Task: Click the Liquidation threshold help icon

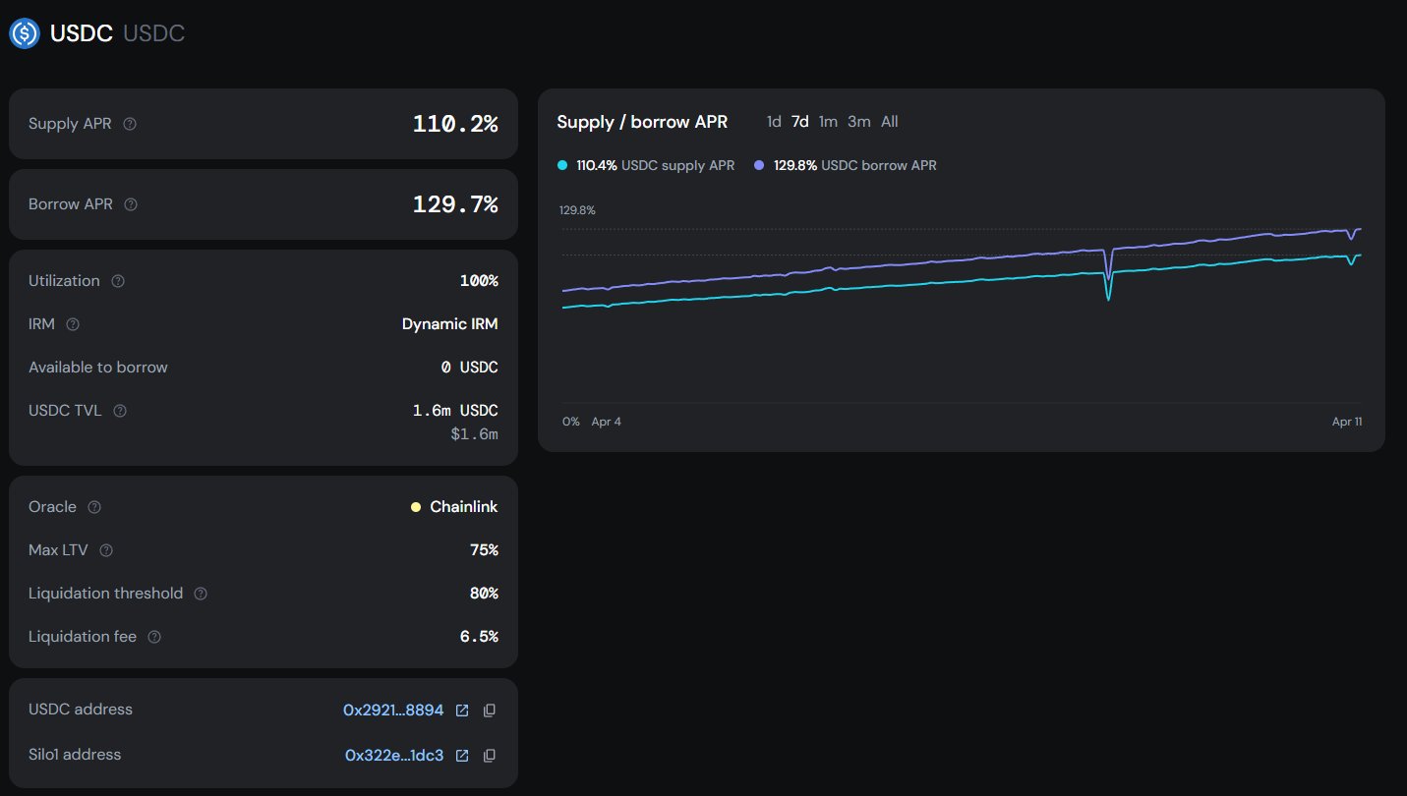Action: (x=201, y=594)
